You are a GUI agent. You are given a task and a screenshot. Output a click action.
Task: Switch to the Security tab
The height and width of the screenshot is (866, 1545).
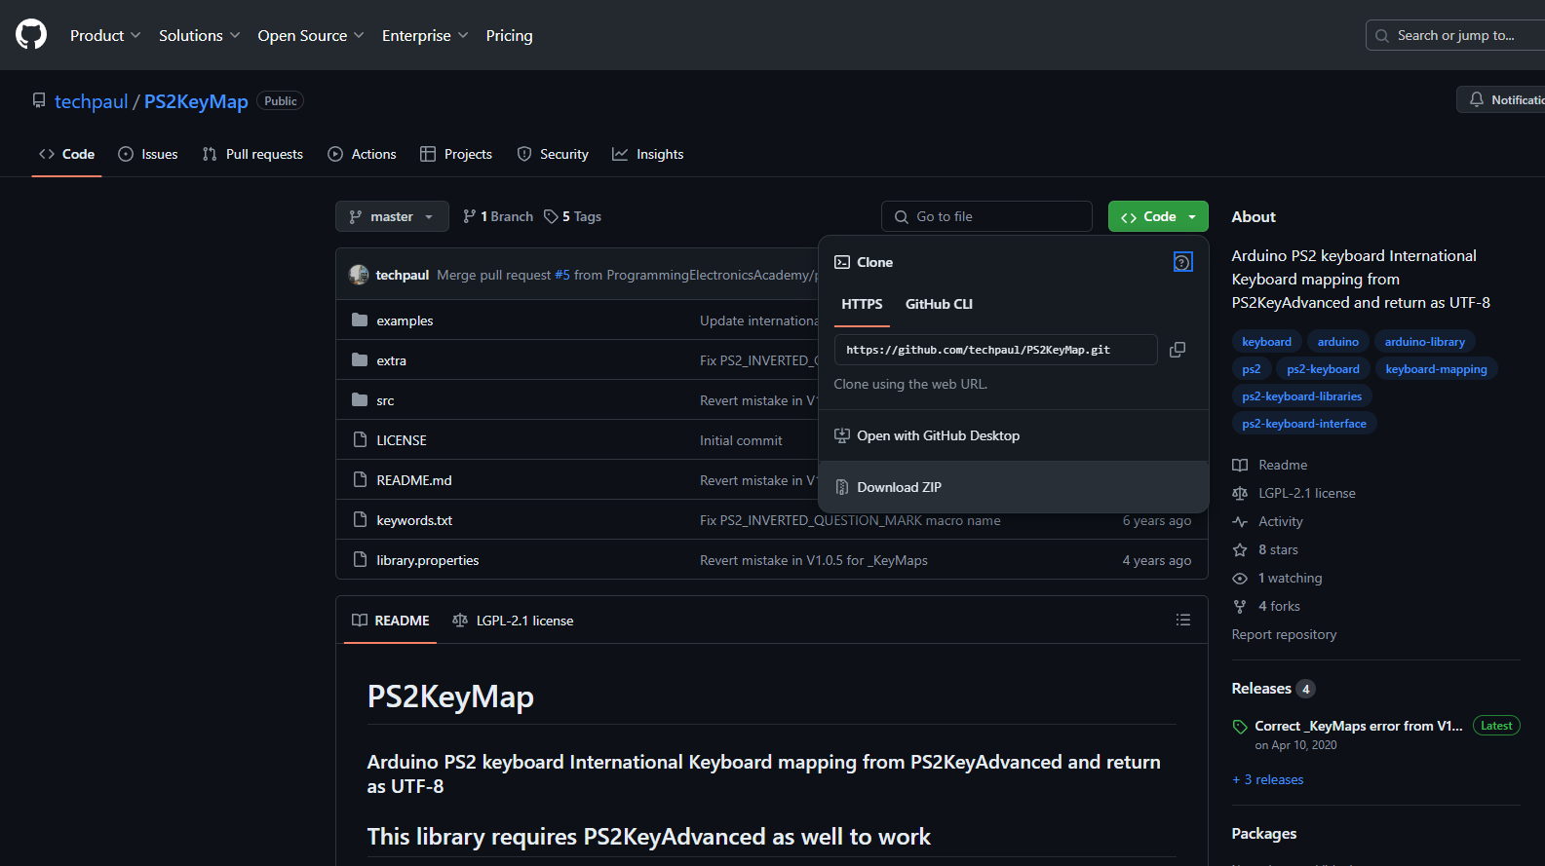coord(553,154)
